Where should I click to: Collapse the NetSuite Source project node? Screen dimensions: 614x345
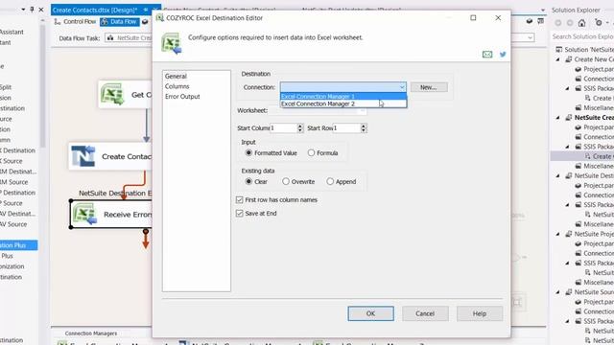pos(558,292)
